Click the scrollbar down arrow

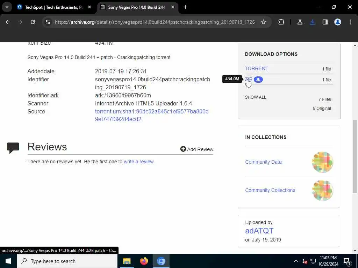click(x=355, y=251)
